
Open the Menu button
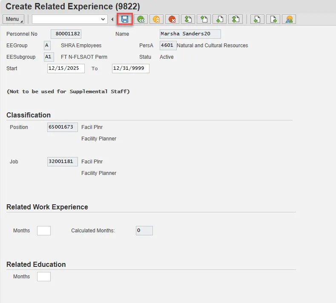pos(13,19)
